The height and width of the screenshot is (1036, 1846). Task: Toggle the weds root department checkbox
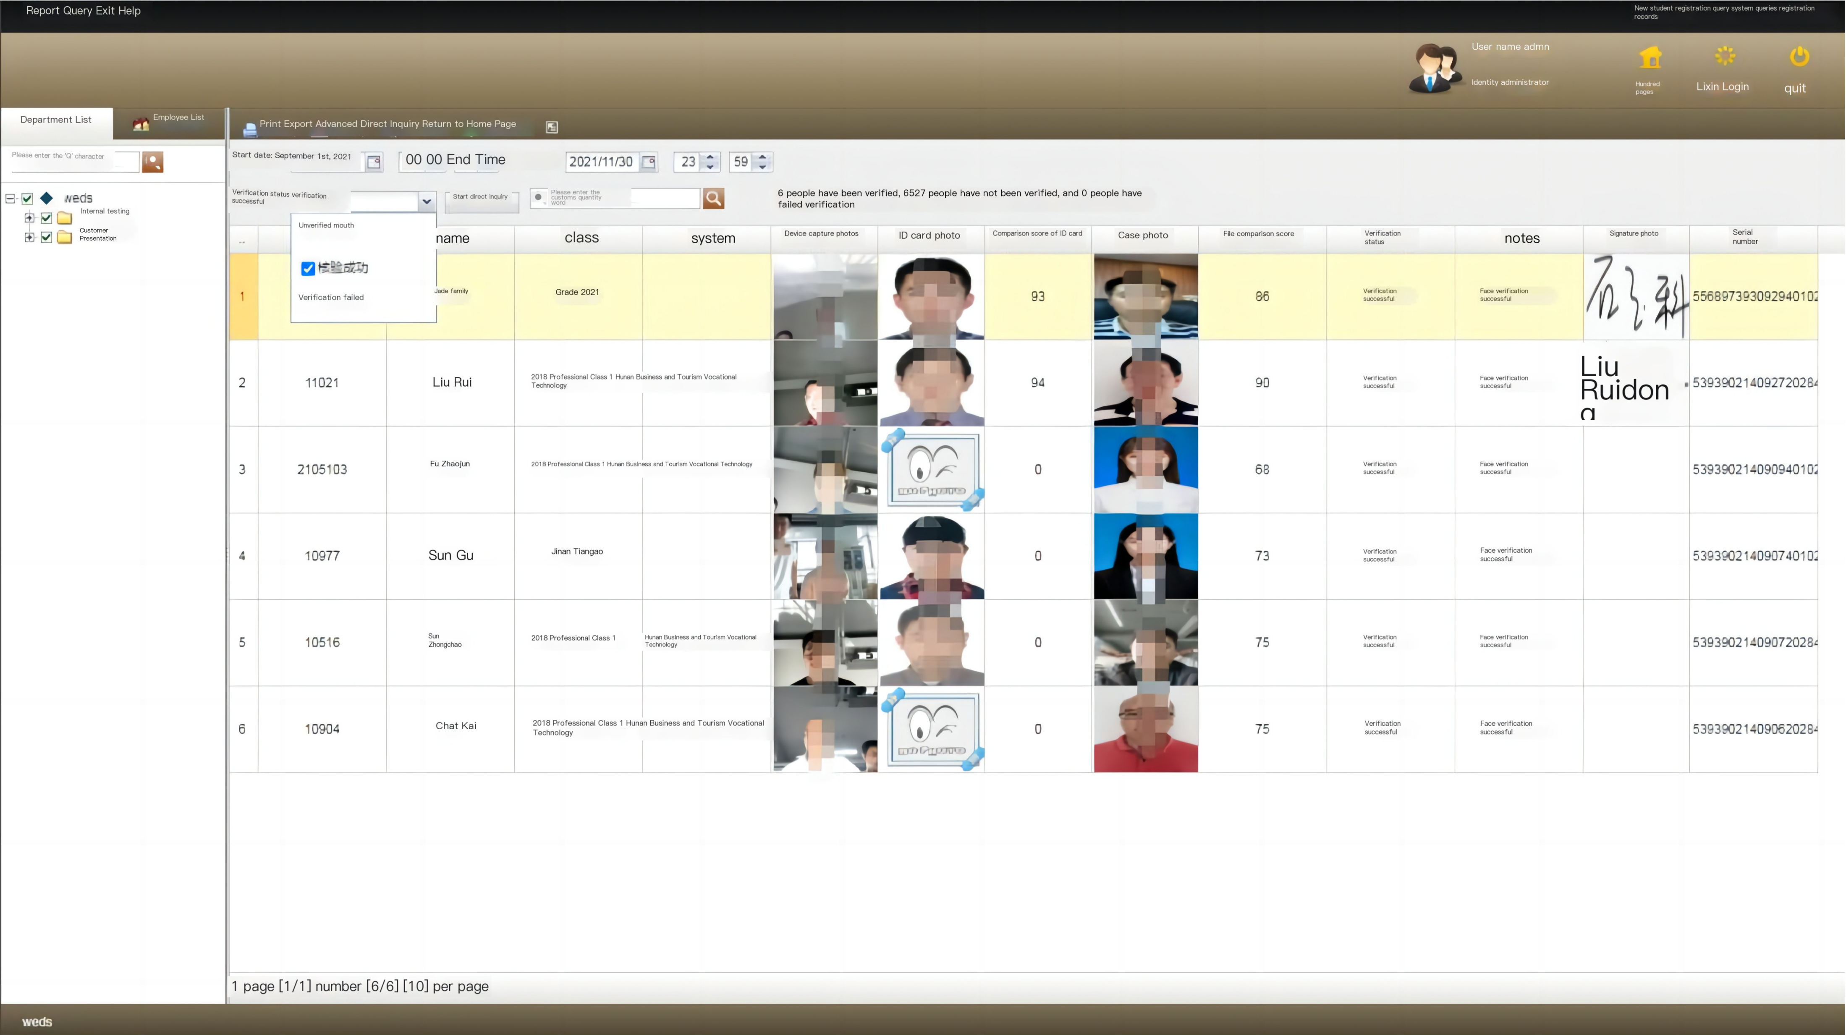[27, 199]
